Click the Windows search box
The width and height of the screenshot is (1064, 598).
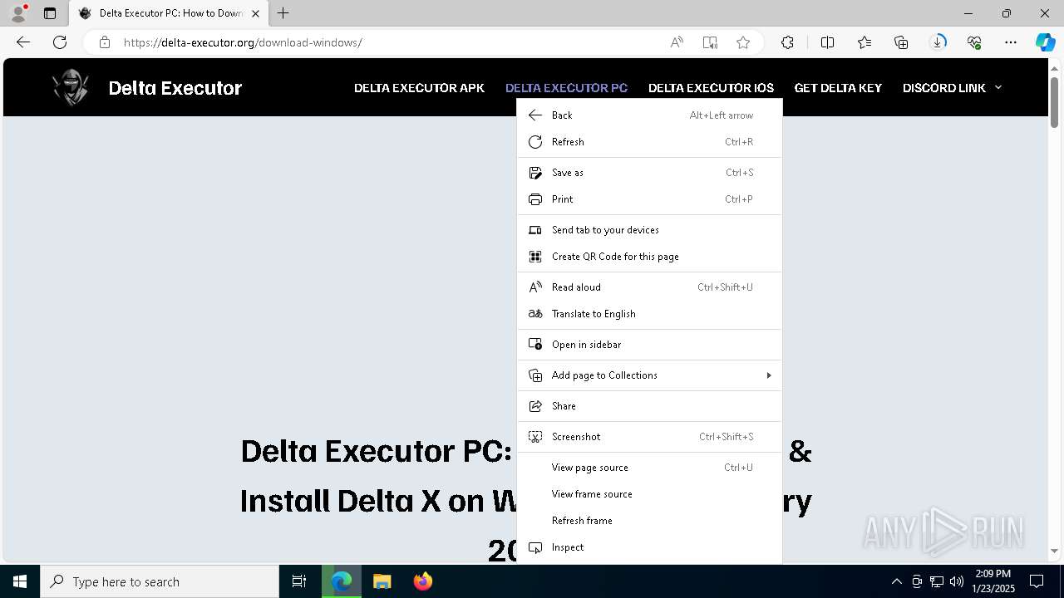click(x=160, y=581)
